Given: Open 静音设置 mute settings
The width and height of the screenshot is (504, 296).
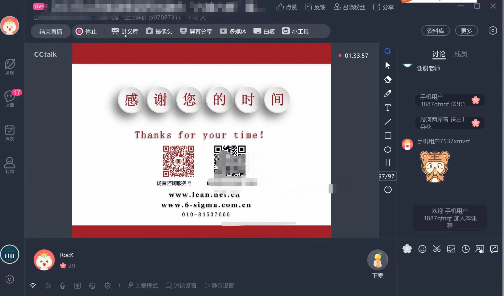Looking at the screenshot, I should (219, 286).
